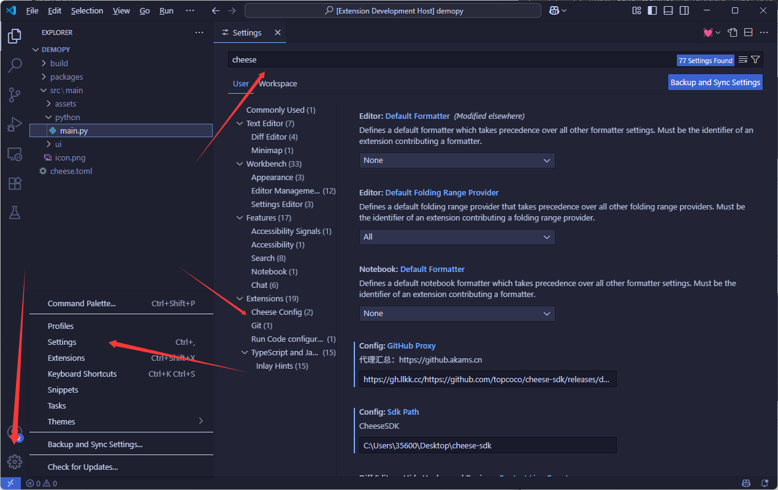Open the Selection menu
The image size is (778, 490).
pyautogui.click(x=87, y=10)
